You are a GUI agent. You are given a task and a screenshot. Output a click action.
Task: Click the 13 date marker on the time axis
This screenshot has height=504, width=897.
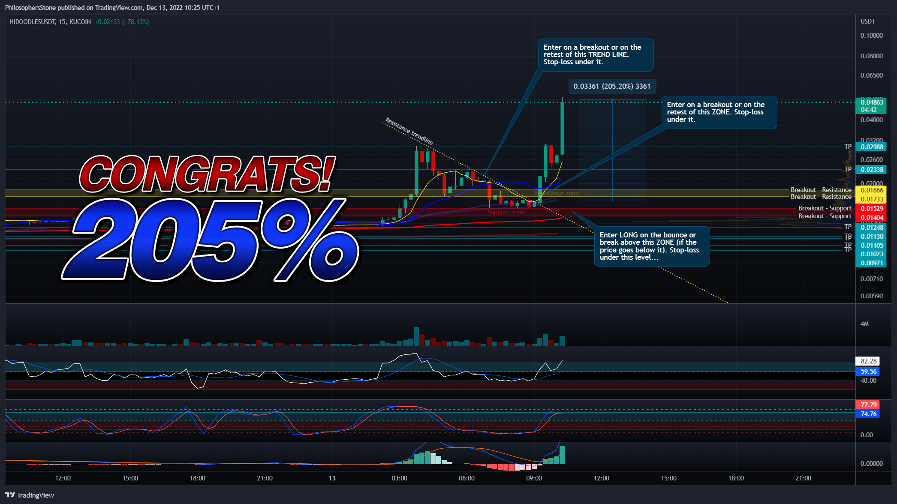(332, 478)
